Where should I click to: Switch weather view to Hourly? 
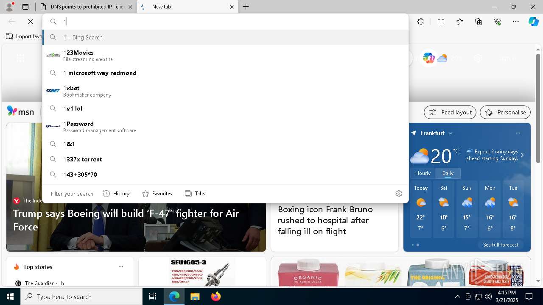click(423, 173)
